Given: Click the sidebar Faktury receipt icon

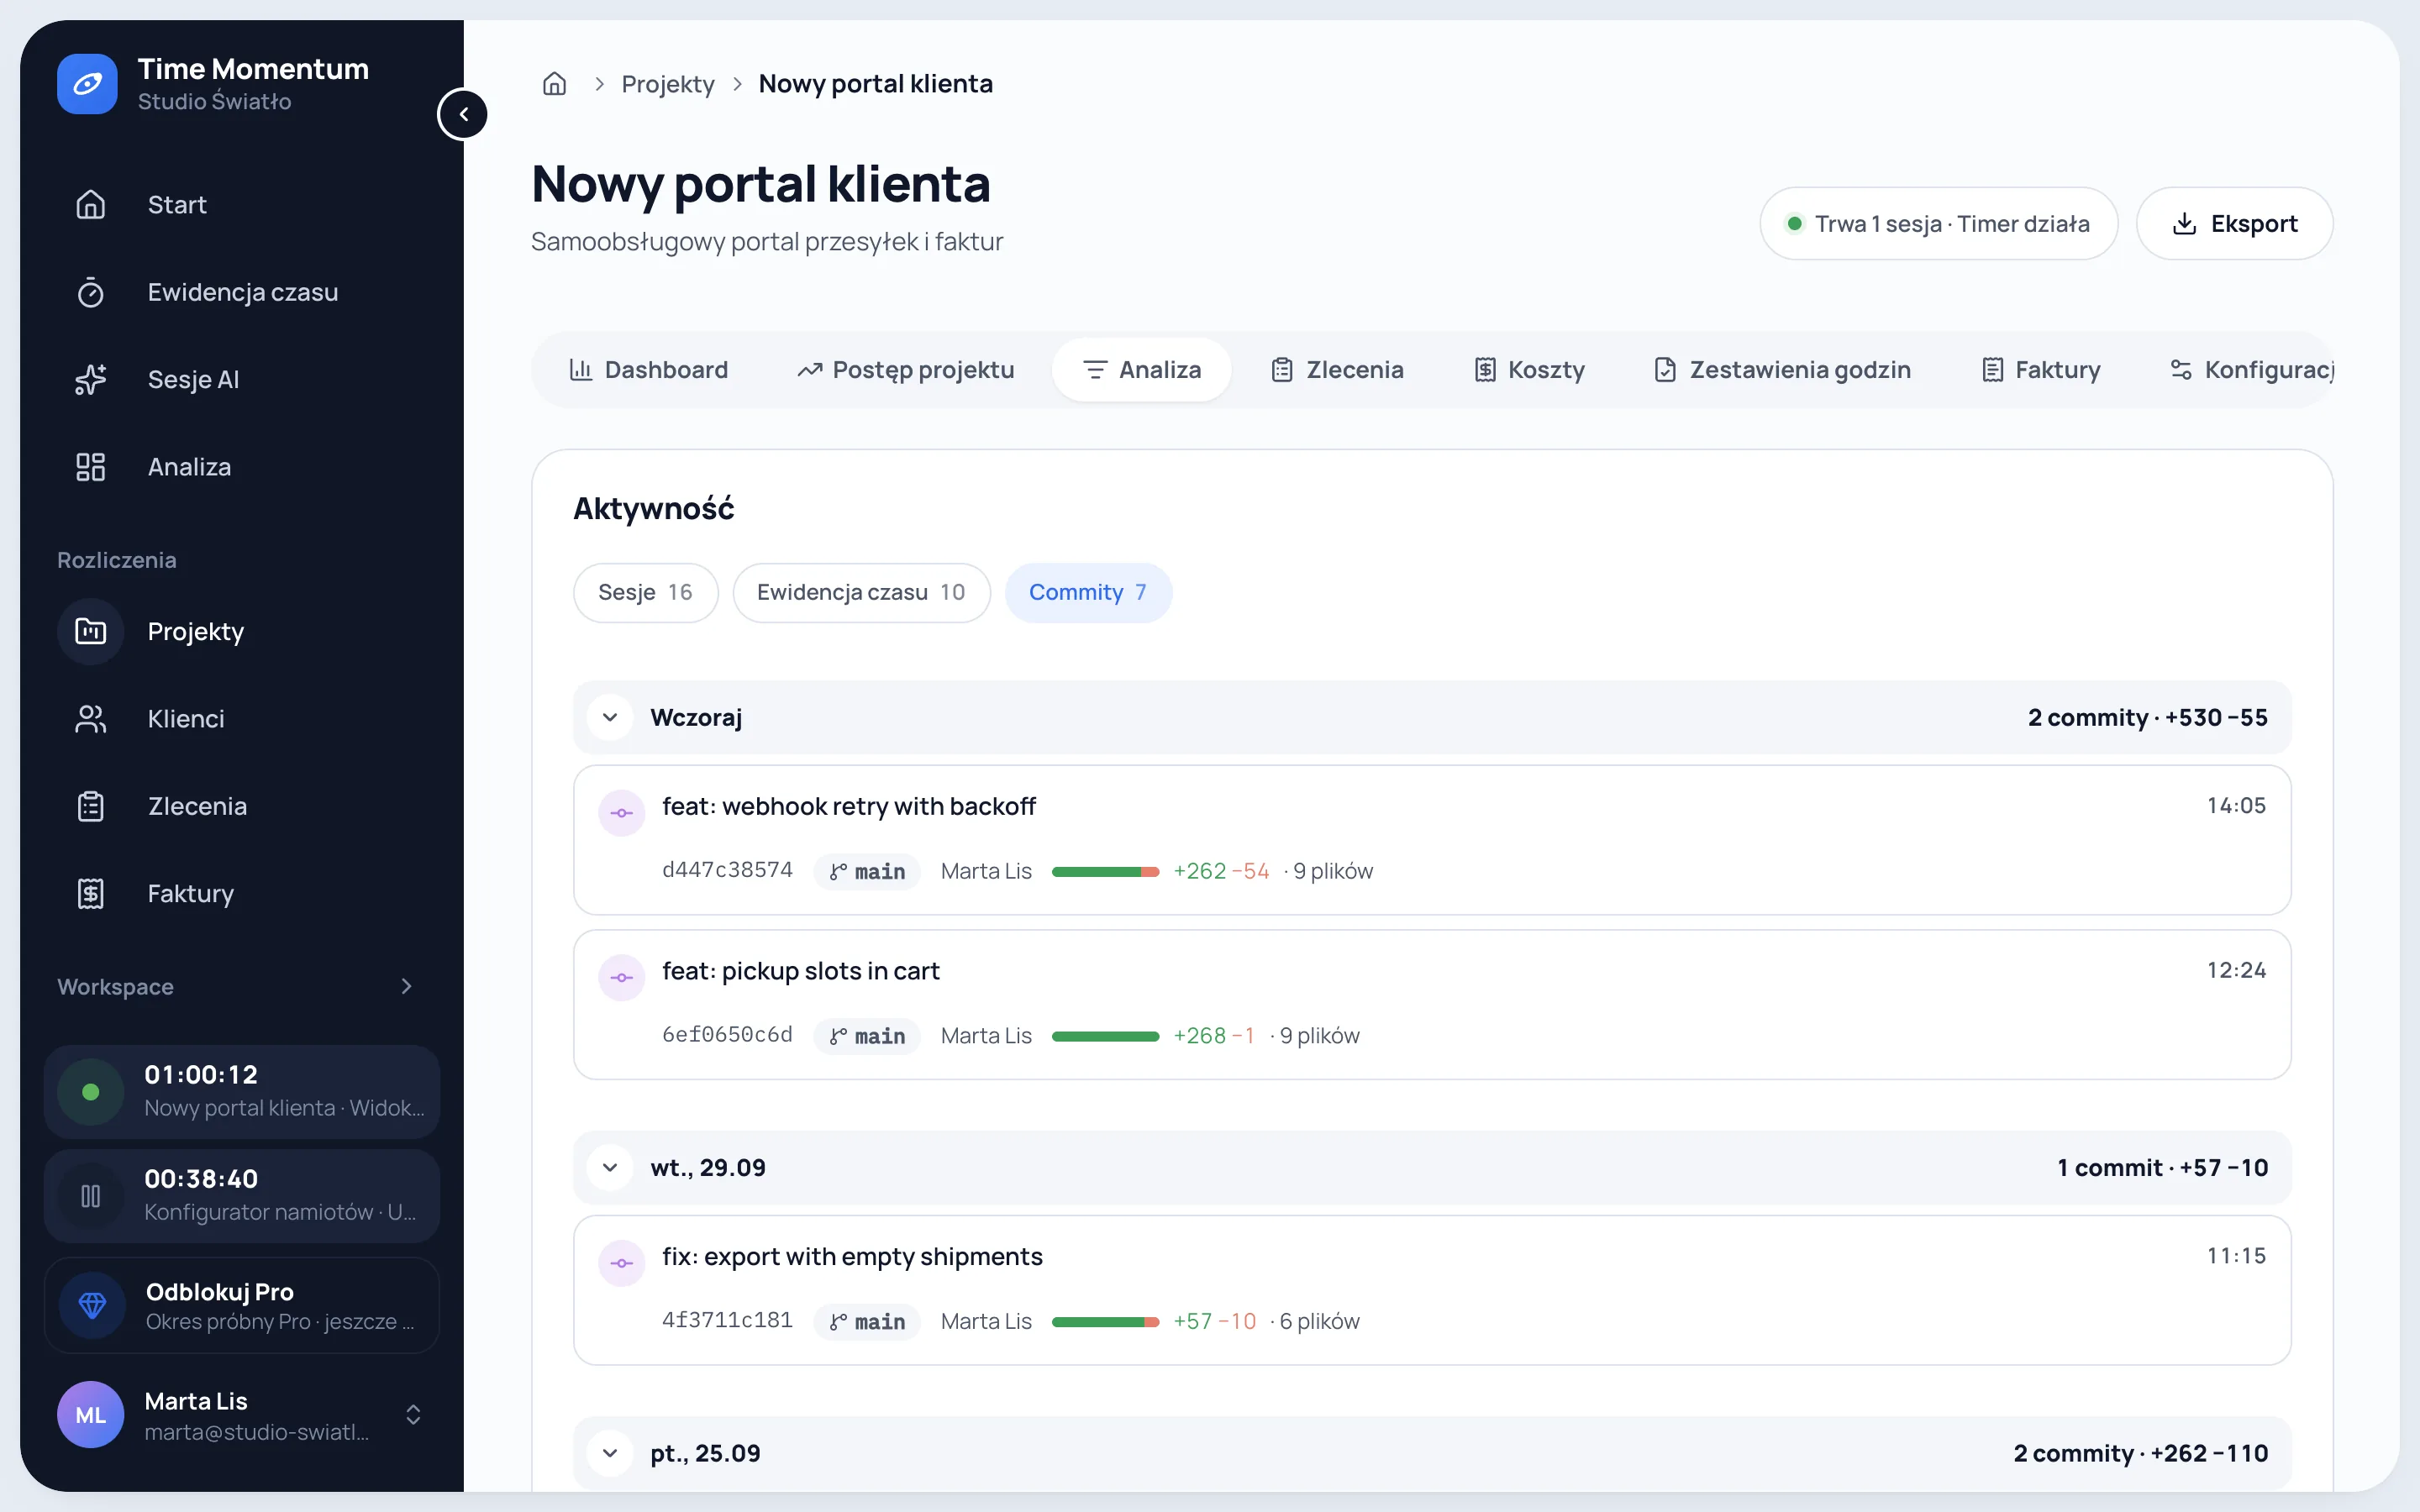Looking at the screenshot, I should pos(91,894).
